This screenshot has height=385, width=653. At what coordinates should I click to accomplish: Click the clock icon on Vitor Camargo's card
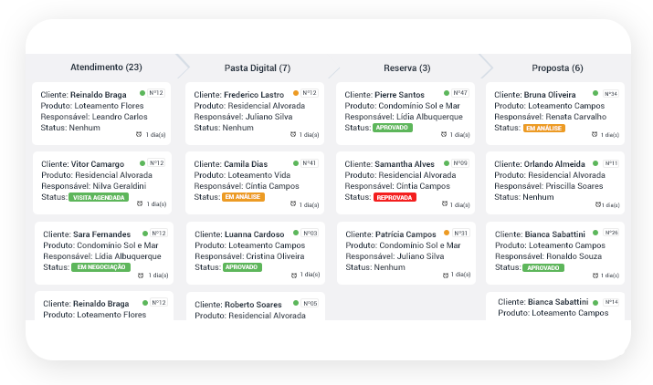[x=139, y=203]
